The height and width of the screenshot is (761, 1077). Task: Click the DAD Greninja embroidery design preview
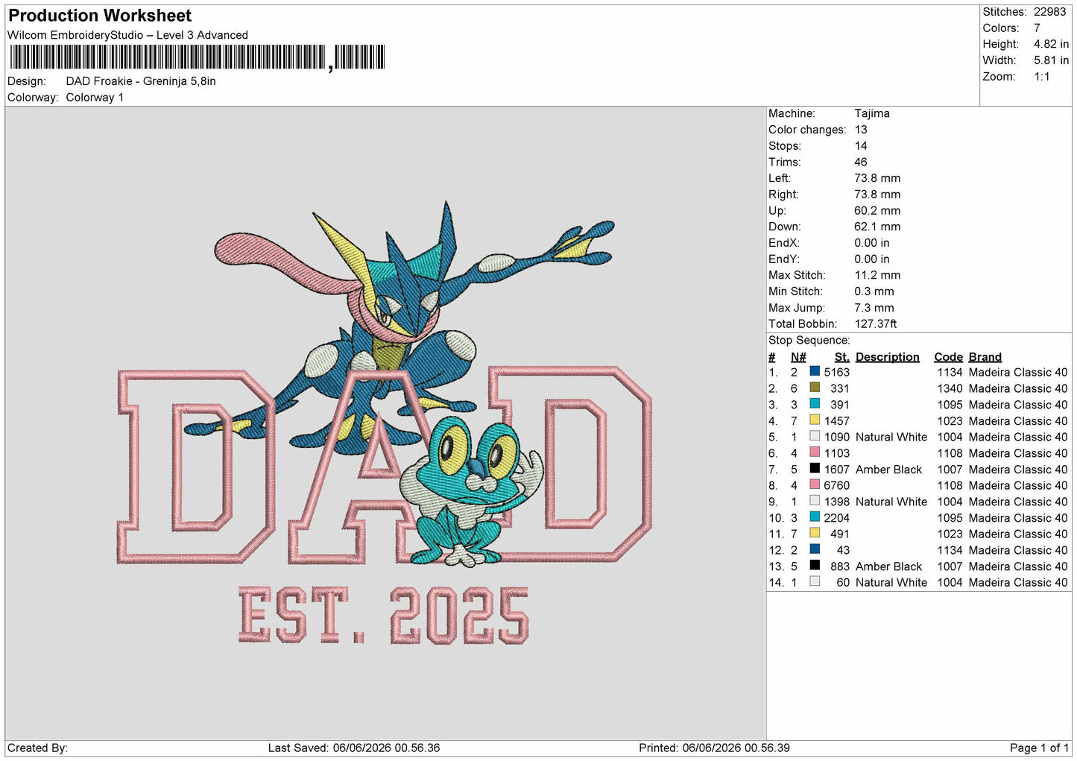[385, 423]
